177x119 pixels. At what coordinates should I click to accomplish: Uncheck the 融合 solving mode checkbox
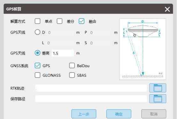81,21
